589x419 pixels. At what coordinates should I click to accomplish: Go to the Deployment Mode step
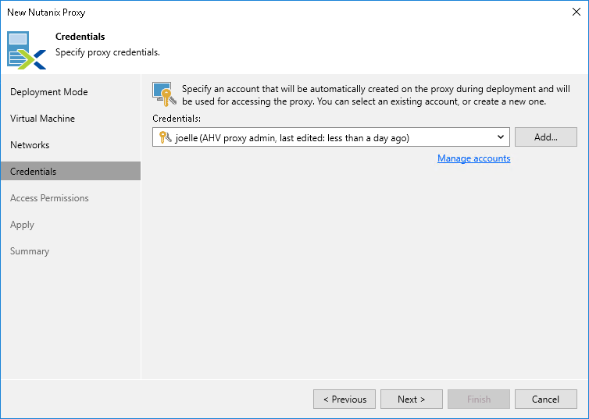click(49, 92)
